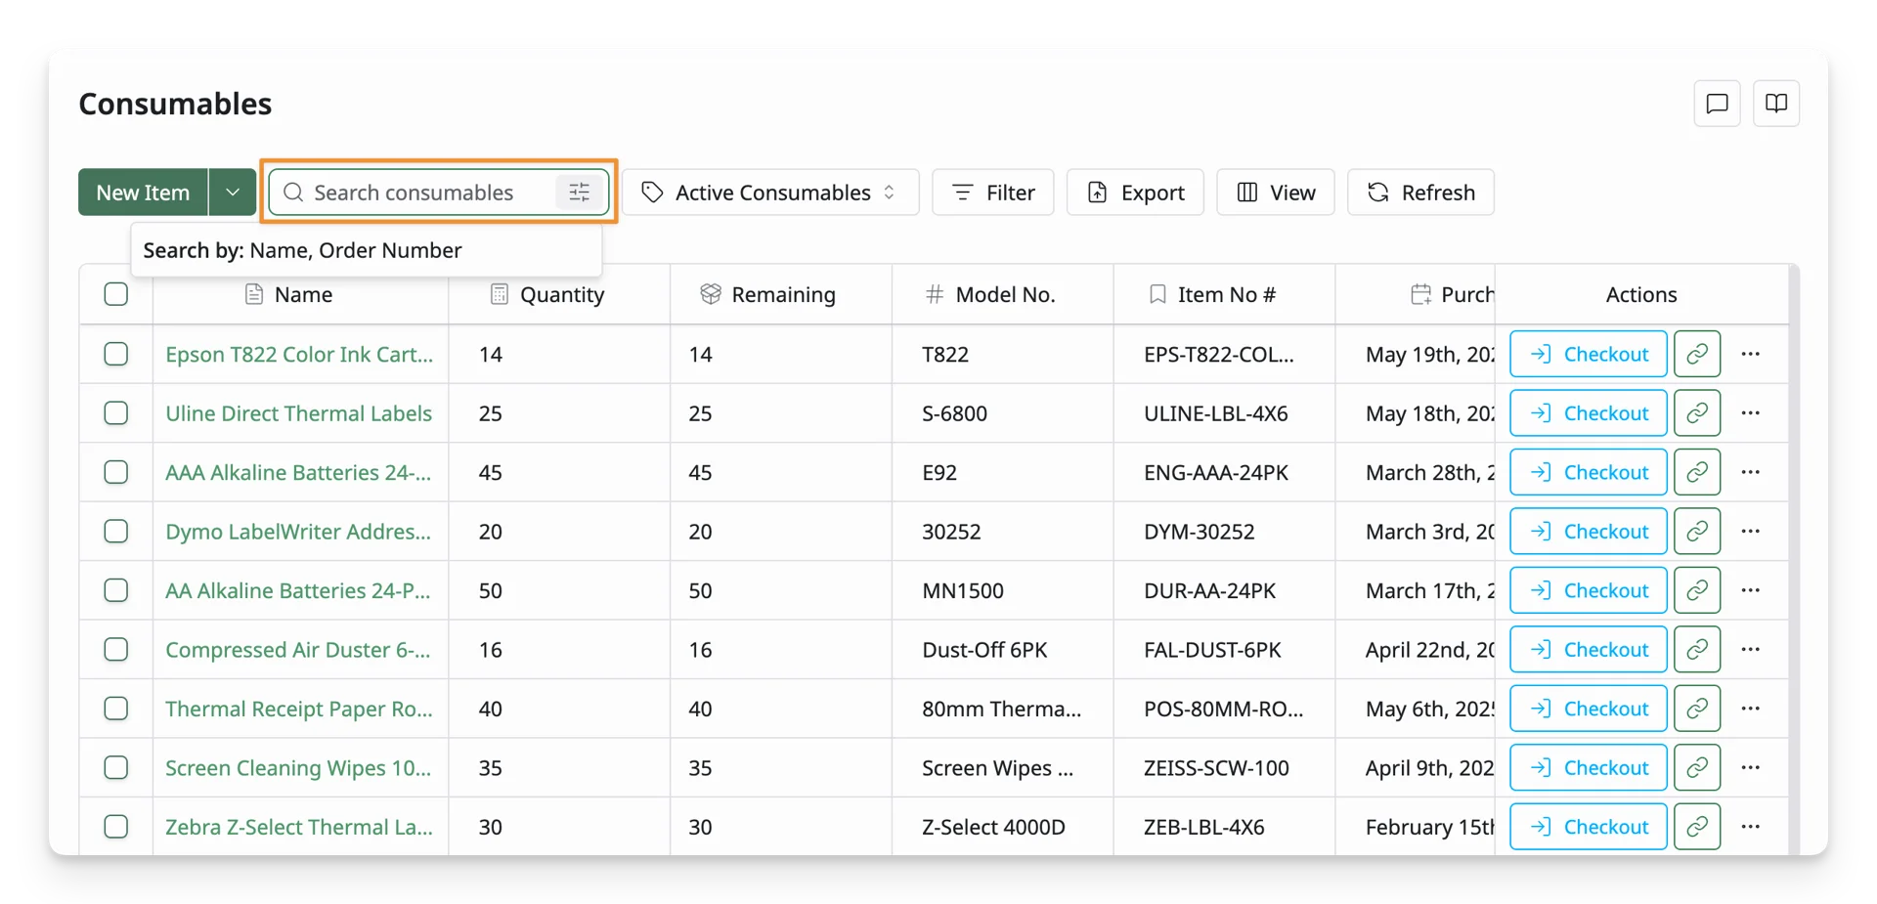Open search options sliders icon
Viewport: 1877px width, 904px height.
(x=580, y=193)
